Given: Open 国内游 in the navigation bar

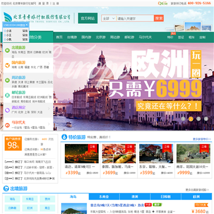Looking at the screenshot, I should pos(86,37).
